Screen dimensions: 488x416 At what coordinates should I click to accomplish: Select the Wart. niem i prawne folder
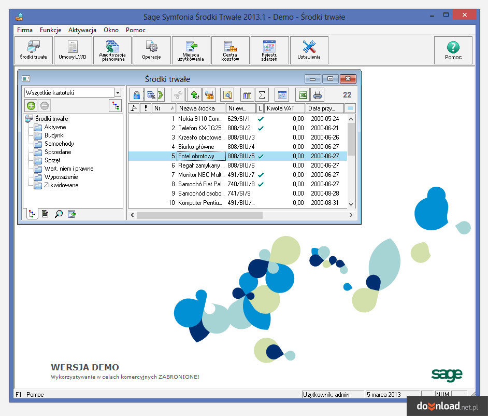coord(69,168)
